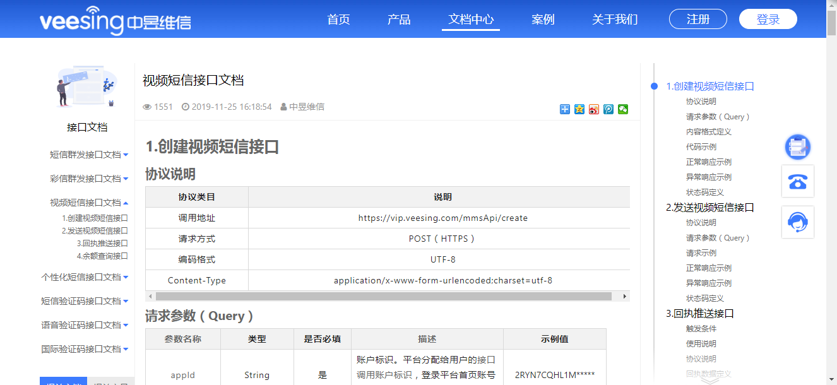Click the 注册 register button

point(698,19)
